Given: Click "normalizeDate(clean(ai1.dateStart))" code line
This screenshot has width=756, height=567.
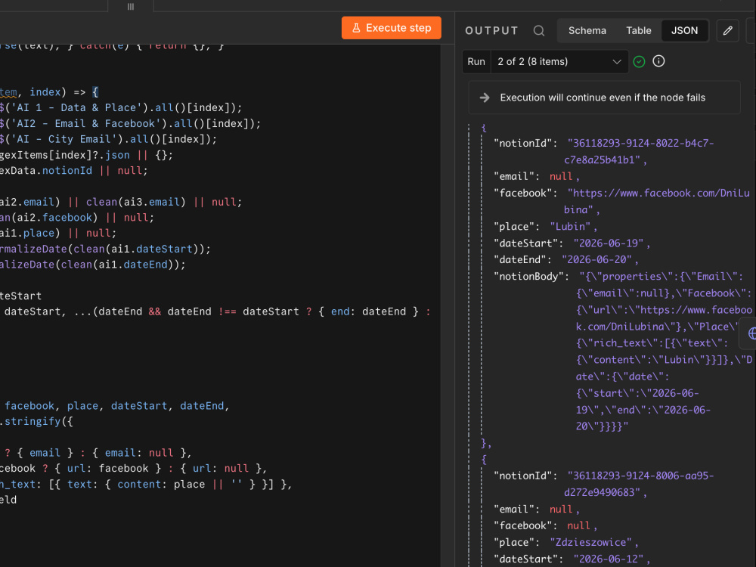Looking at the screenshot, I should point(105,249).
